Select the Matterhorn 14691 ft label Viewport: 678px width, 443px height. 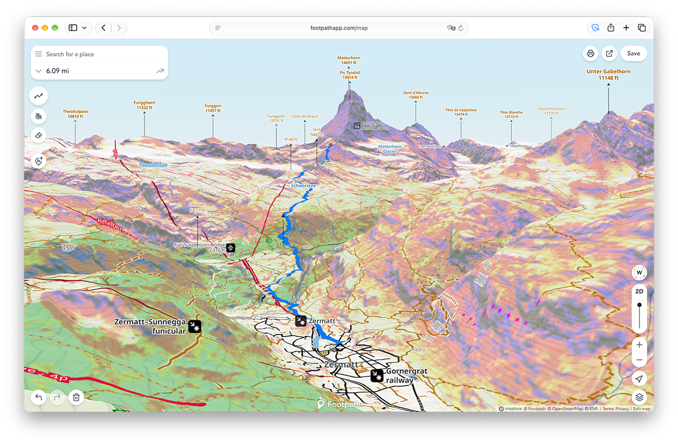point(349,60)
